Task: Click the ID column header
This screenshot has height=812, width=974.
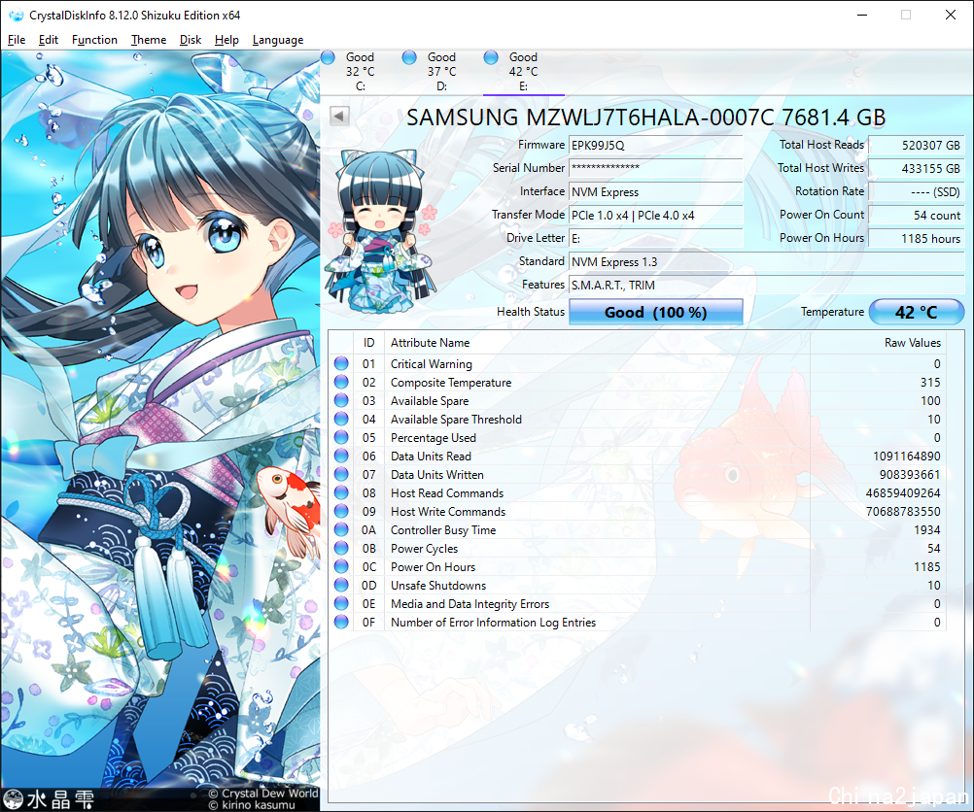Action: [x=369, y=343]
